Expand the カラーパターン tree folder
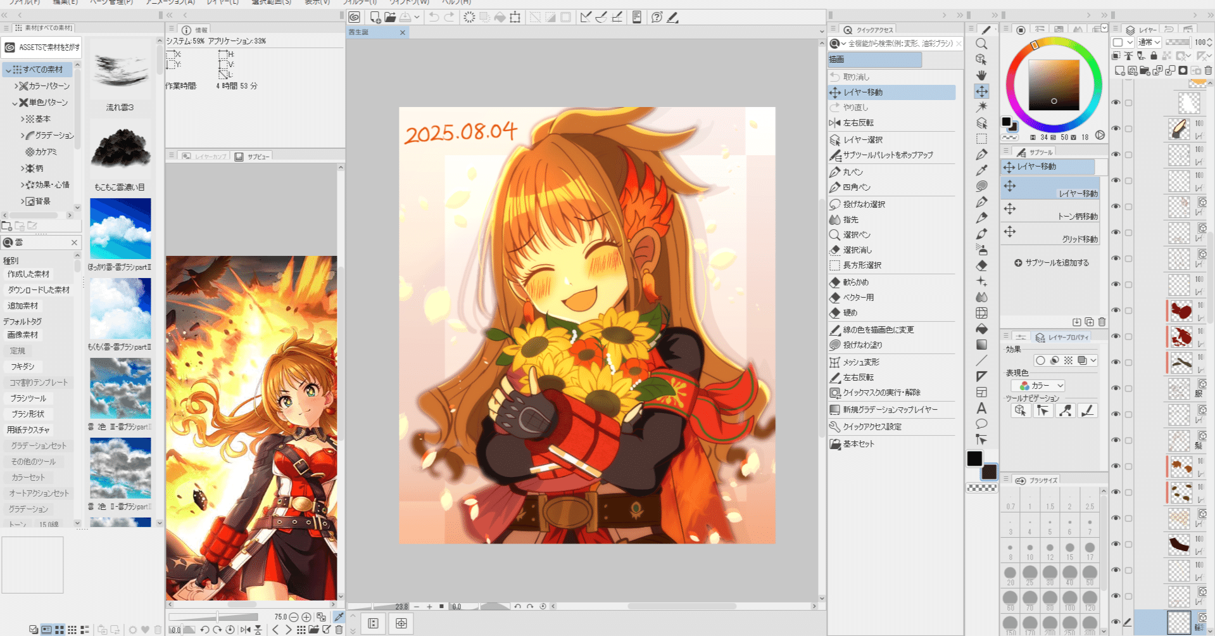Image resolution: width=1215 pixels, height=636 pixels. 16,86
